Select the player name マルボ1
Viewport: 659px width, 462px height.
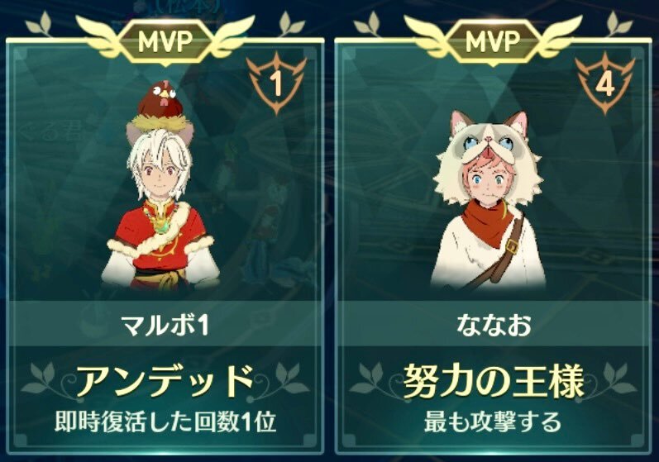coord(165,325)
